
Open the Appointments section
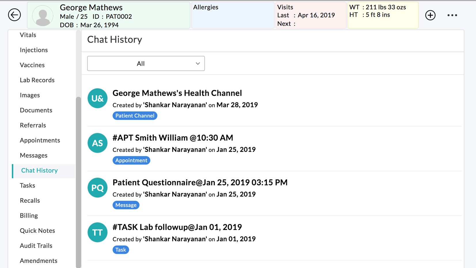click(40, 140)
